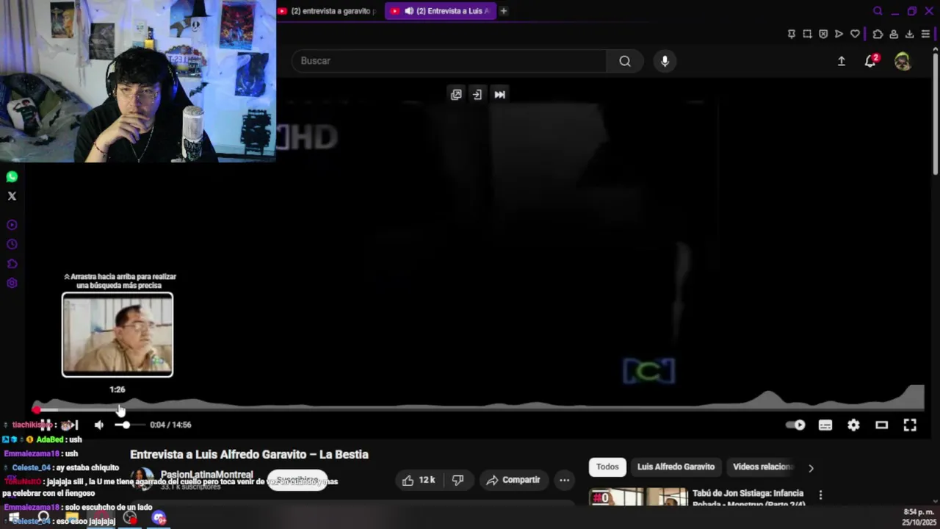
Task: Click the YouTube upload create icon
Action: tap(842, 61)
